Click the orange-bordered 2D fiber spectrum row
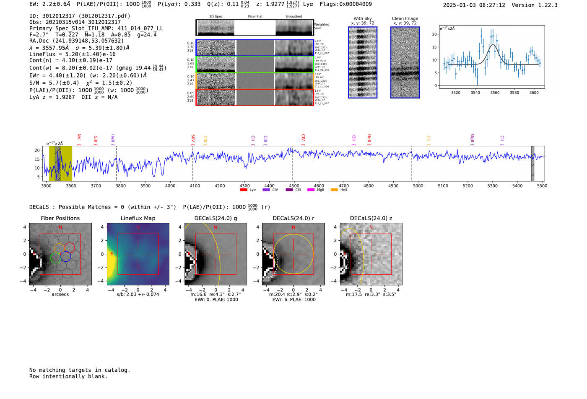Screen dimensions: 587x399 255,81
